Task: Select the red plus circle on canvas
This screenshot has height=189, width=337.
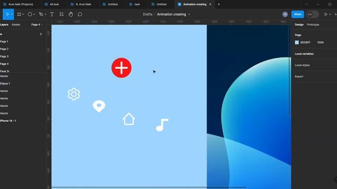Action: click(122, 68)
